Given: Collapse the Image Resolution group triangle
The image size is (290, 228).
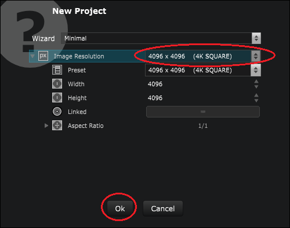Looking at the screenshot, I should point(32,56).
